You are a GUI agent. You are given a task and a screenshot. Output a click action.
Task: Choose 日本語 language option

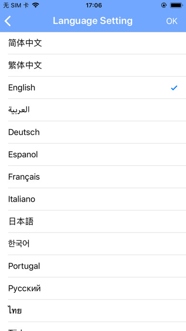coord(93,222)
